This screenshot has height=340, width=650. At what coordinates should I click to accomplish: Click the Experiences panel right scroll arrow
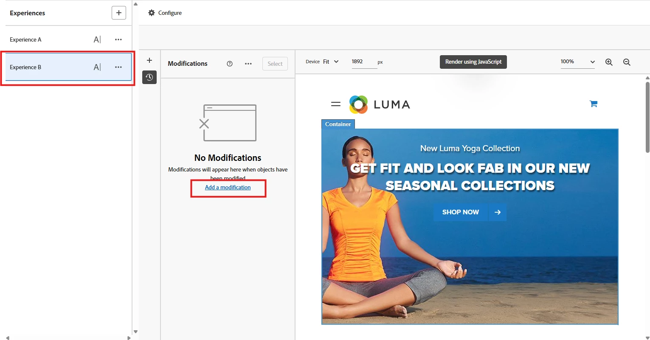coord(129,338)
